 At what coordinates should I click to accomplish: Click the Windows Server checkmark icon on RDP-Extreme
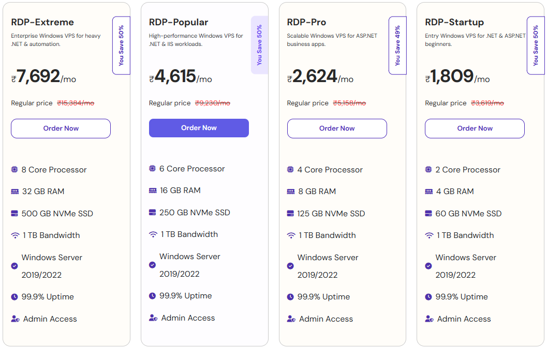pos(14,266)
